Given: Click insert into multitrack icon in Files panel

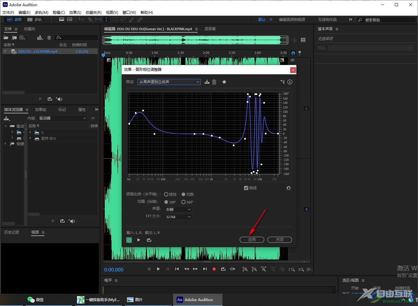Looking at the screenshot, I should click(40, 38).
